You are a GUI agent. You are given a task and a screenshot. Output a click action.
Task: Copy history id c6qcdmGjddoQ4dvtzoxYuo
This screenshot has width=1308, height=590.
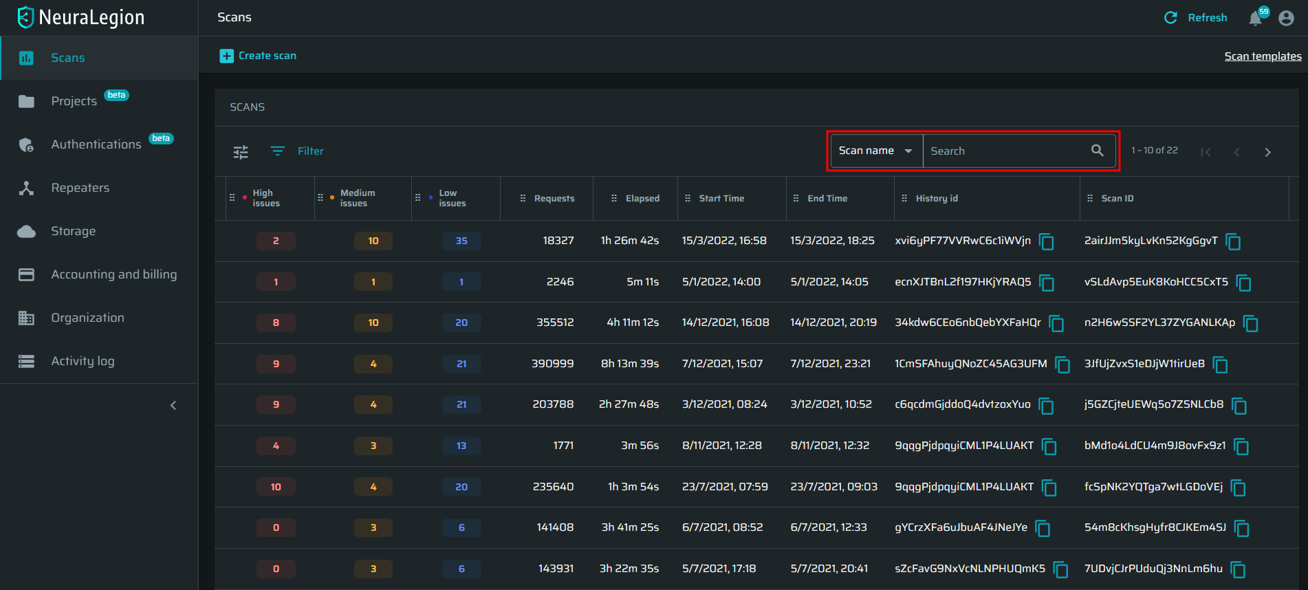coord(1047,406)
